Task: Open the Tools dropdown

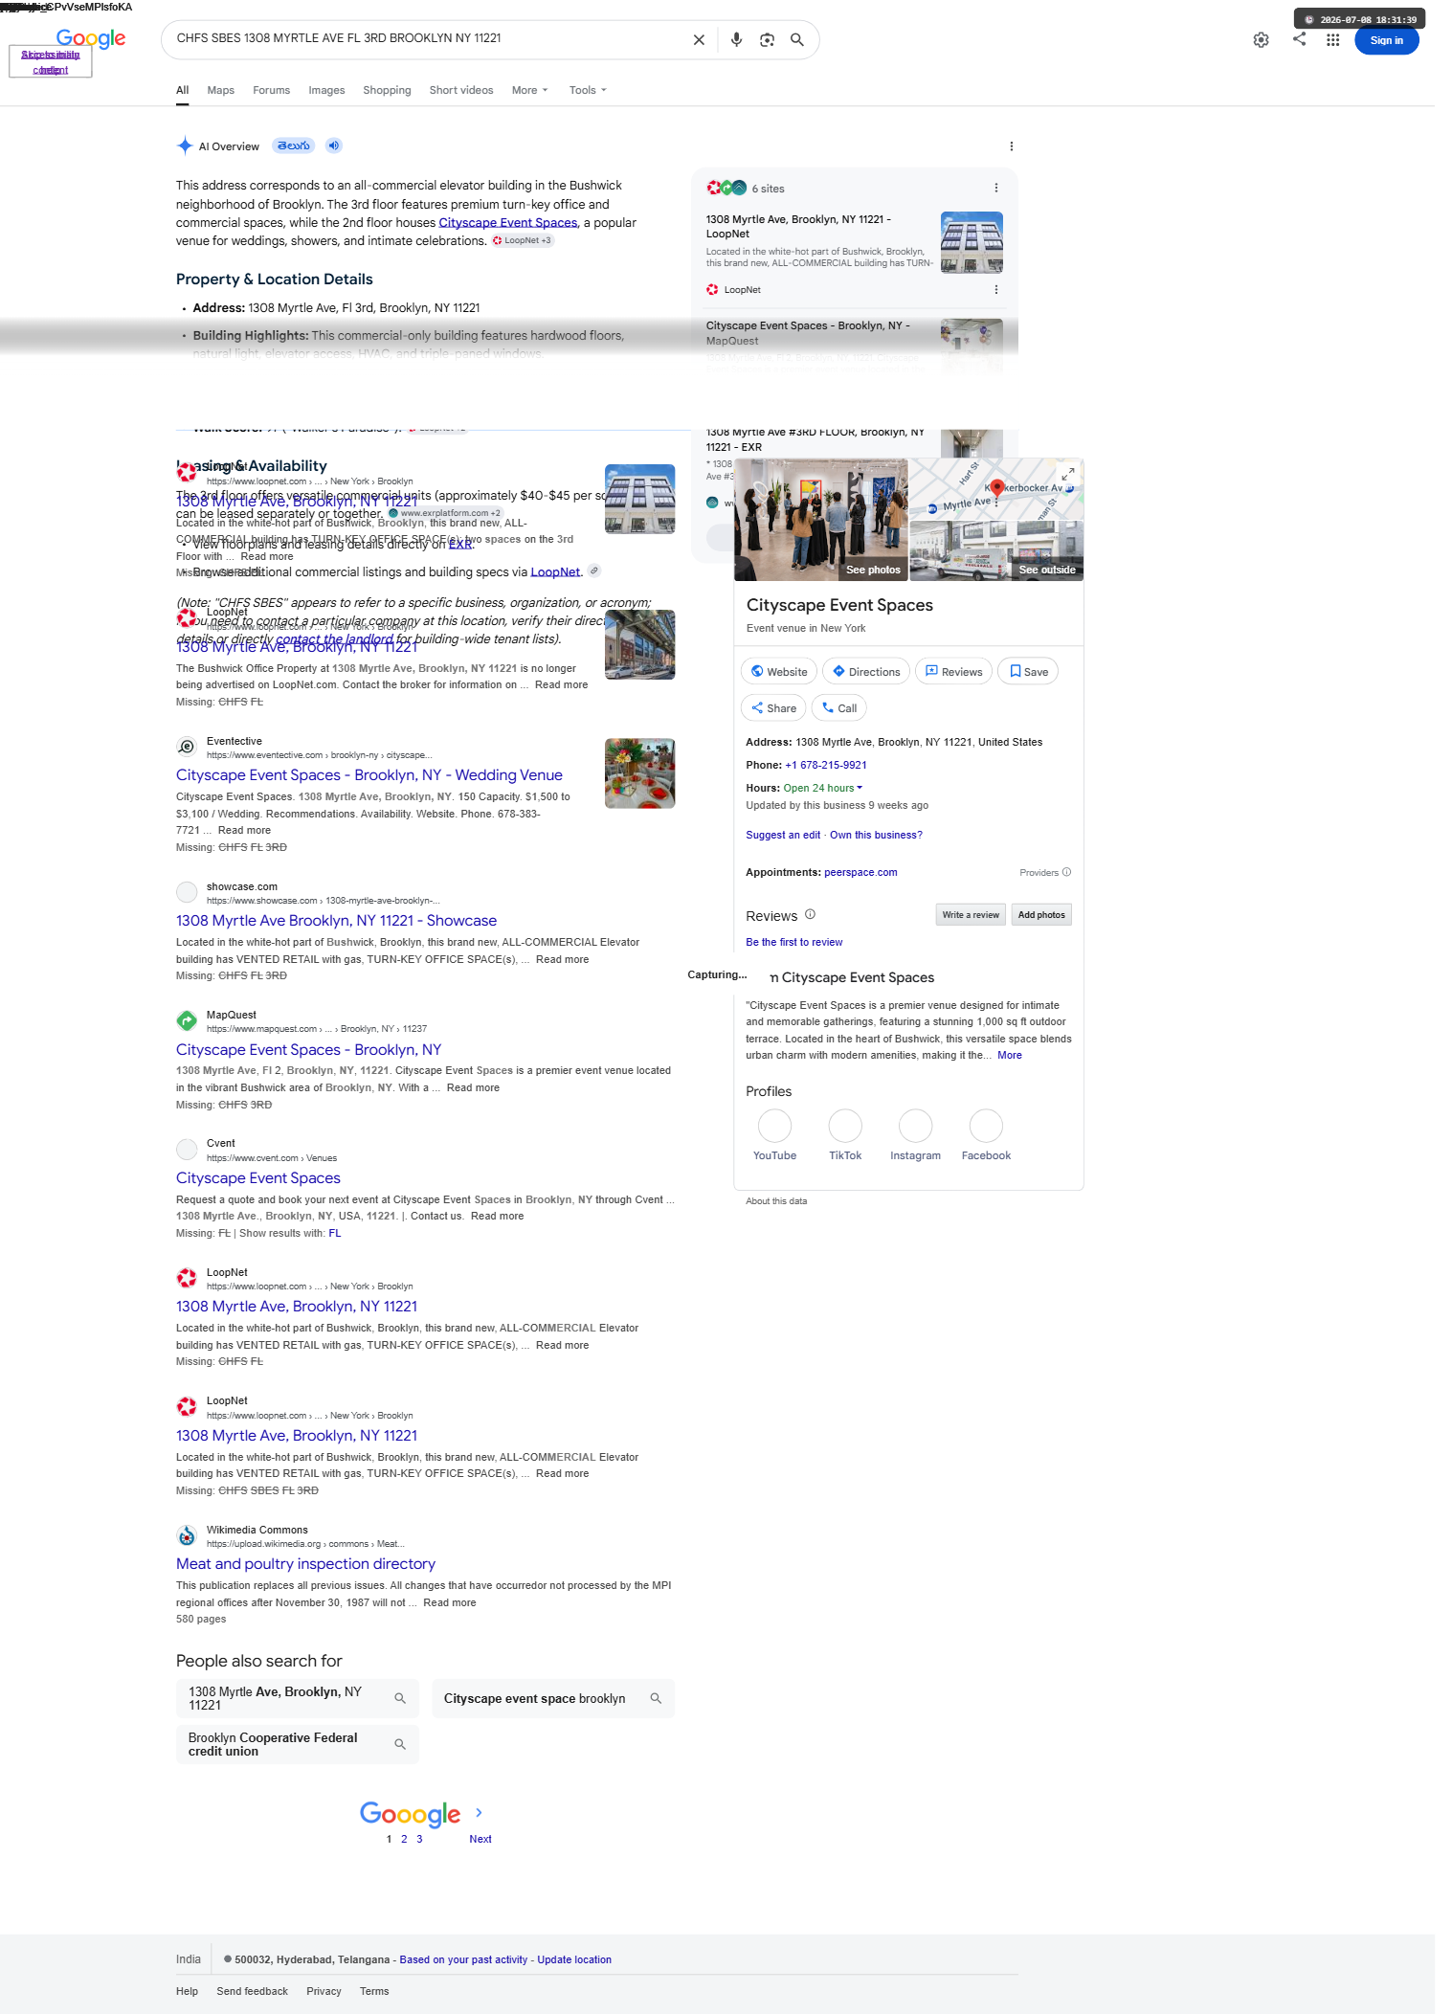Action: pyautogui.click(x=588, y=90)
